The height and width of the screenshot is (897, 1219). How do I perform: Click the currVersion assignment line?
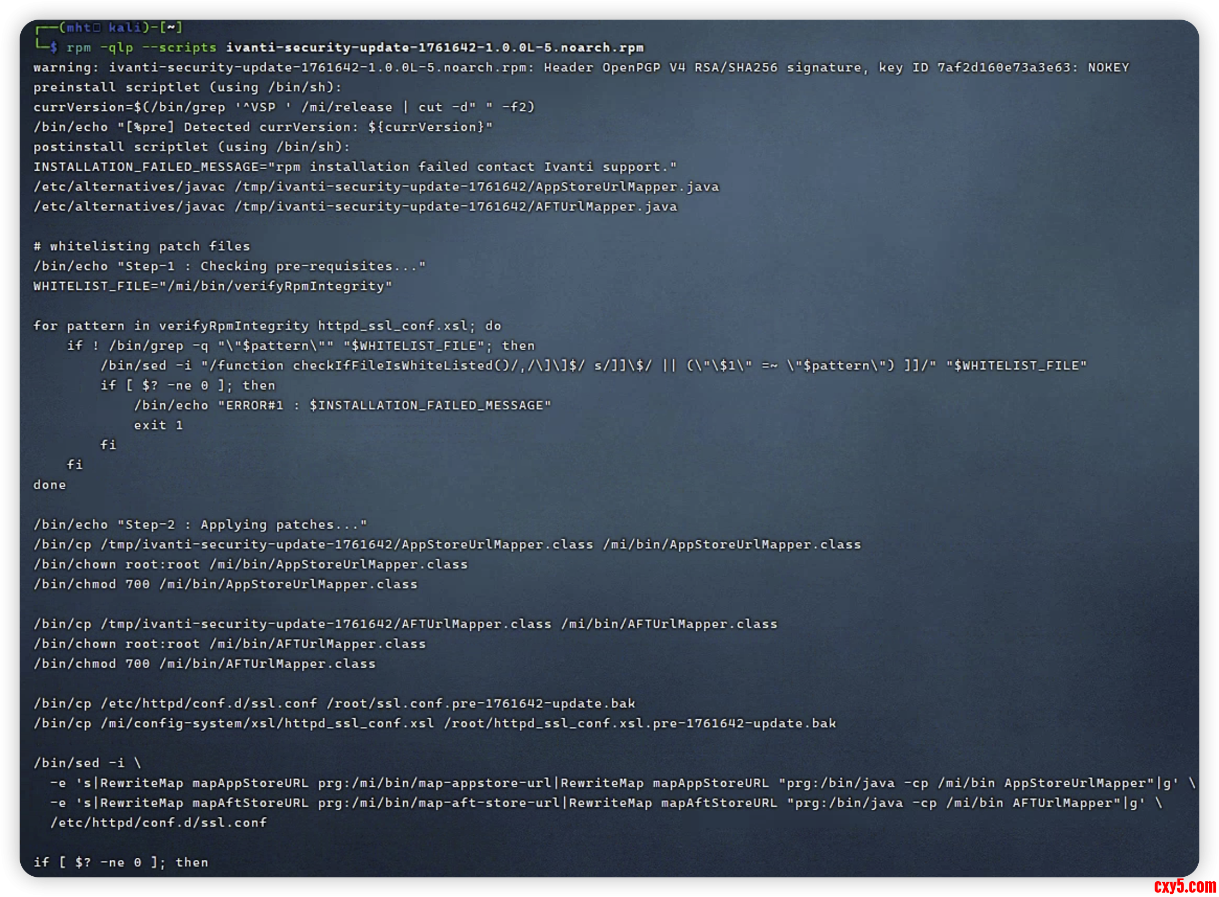[284, 107]
